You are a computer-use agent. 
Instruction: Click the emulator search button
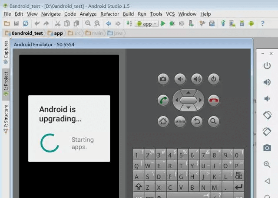(x=214, y=121)
